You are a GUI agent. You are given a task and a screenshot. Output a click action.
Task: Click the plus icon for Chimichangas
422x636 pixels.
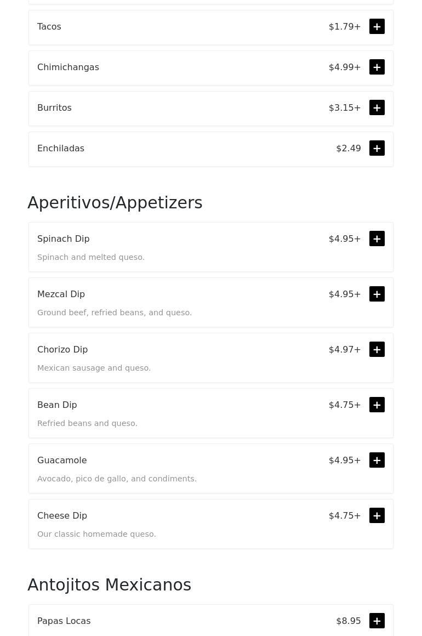(377, 67)
